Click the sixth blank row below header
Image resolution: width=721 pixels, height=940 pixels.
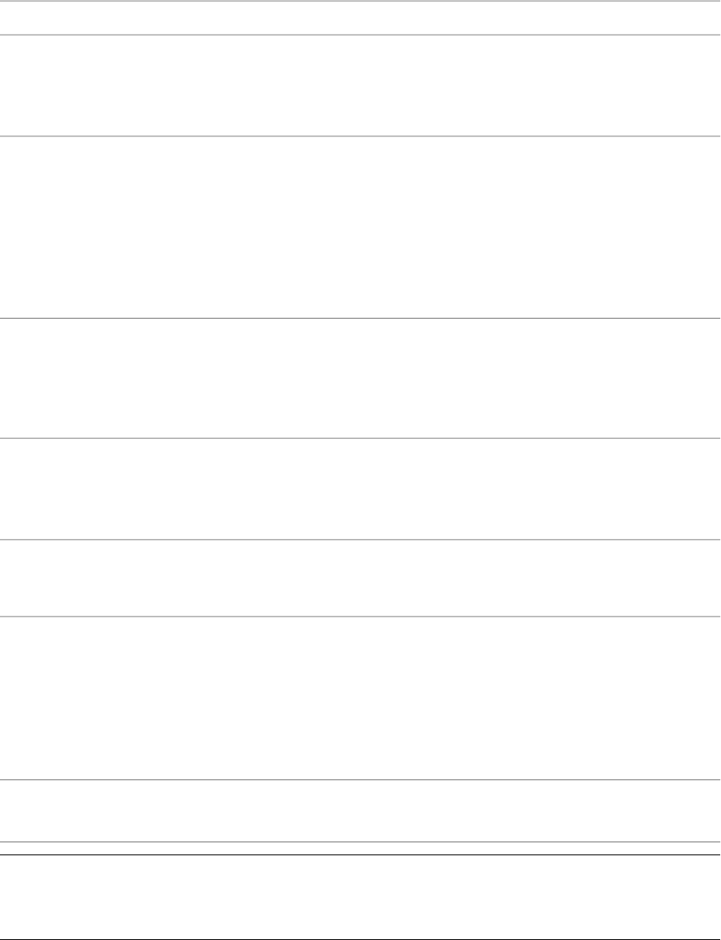pos(360,698)
